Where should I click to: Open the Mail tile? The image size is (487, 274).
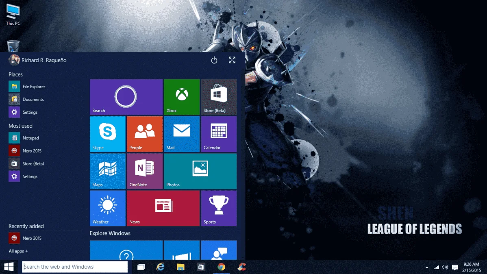tap(182, 134)
